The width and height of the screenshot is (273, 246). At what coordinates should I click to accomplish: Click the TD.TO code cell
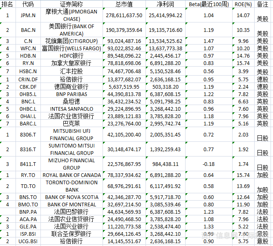(28, 186)
